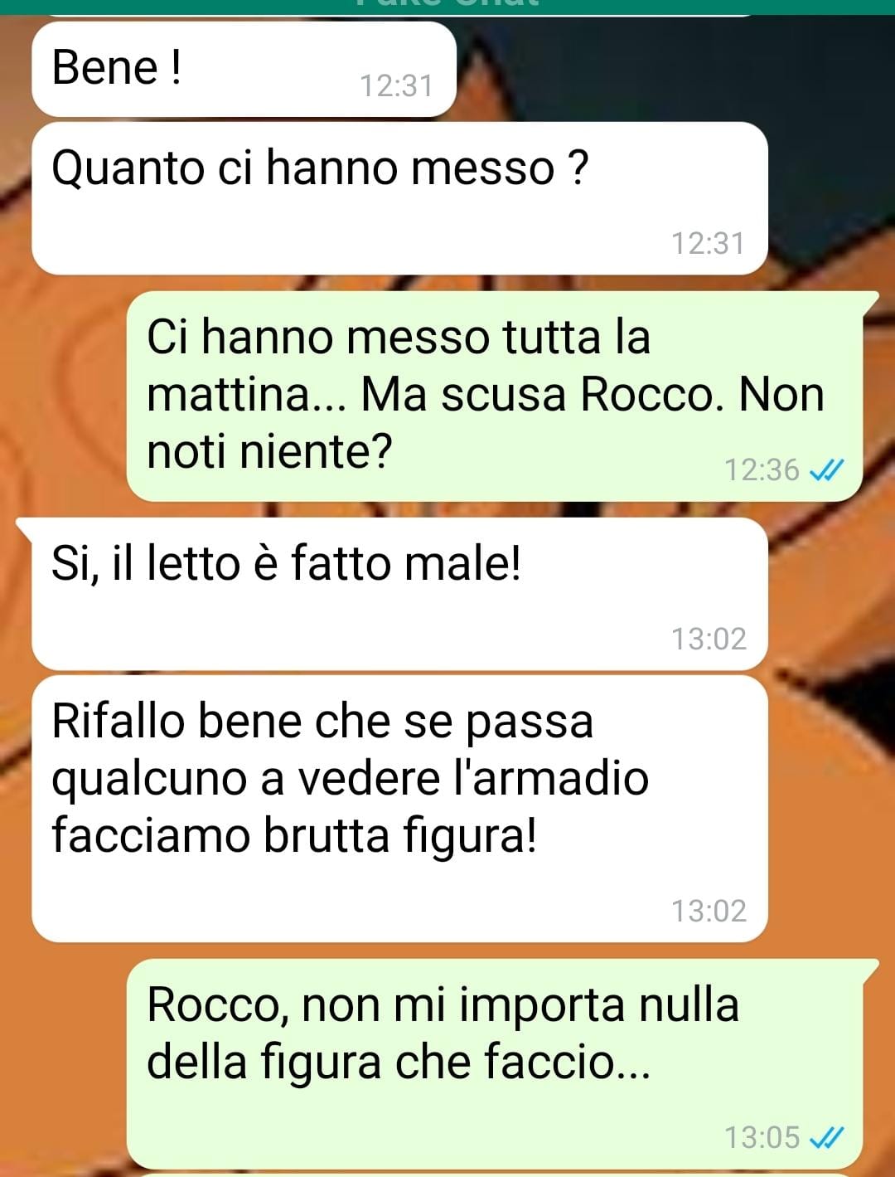Viewport: 895px width, 1177px height.
Task: Tap the blue read-receipt checkmarks beside 12:36
Action: tap(826, 471)
